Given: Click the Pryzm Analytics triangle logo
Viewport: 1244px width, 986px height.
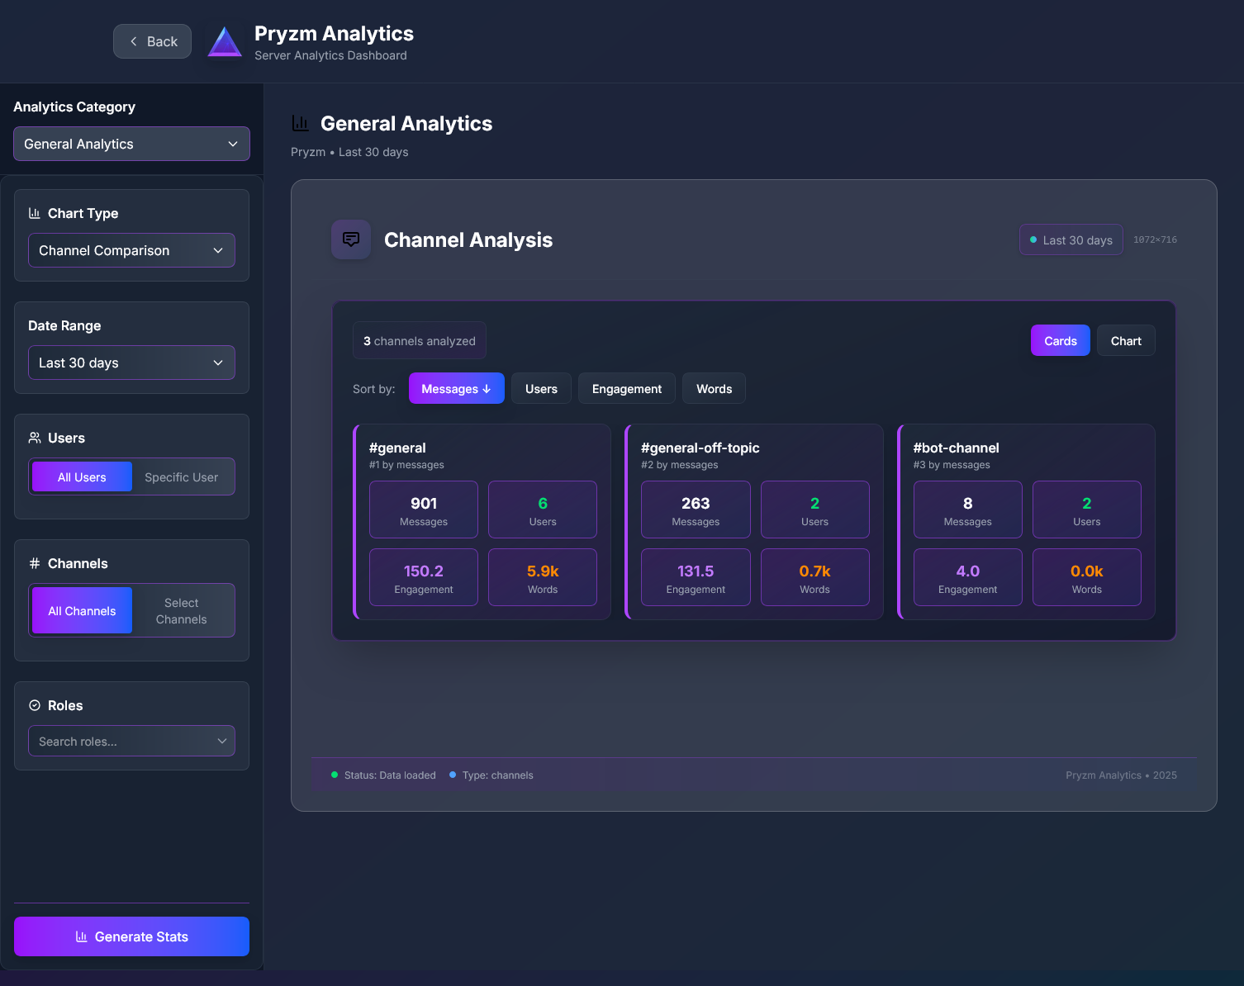Looking at the screenshot, I should pos(225,40).
